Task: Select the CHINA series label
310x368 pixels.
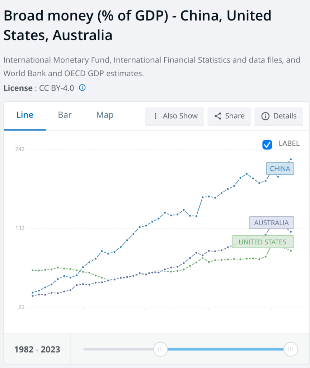Action: click(x=280, y=169)
